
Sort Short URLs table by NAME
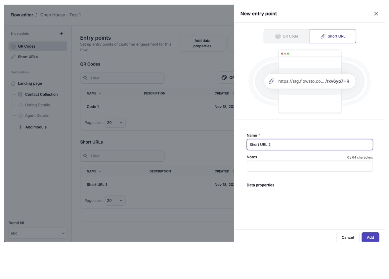94,171
